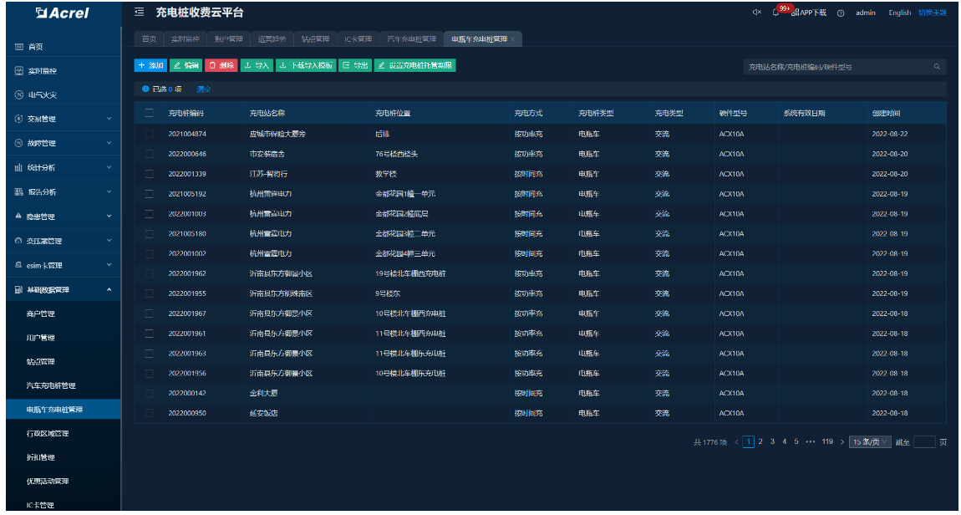Click the charger search input field
This screenshot has height=515, width=961.
coord(836,66)
